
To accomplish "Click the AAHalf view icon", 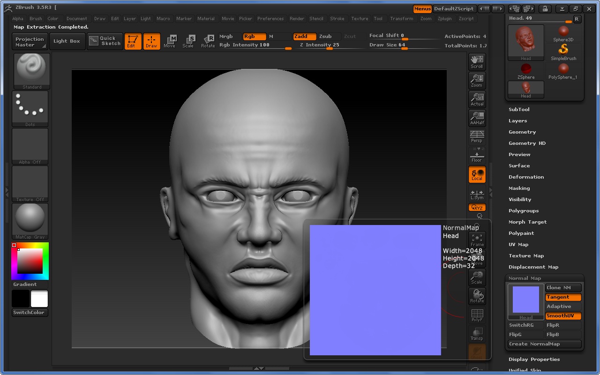I will pyautogui.click(x=477, y=118).
